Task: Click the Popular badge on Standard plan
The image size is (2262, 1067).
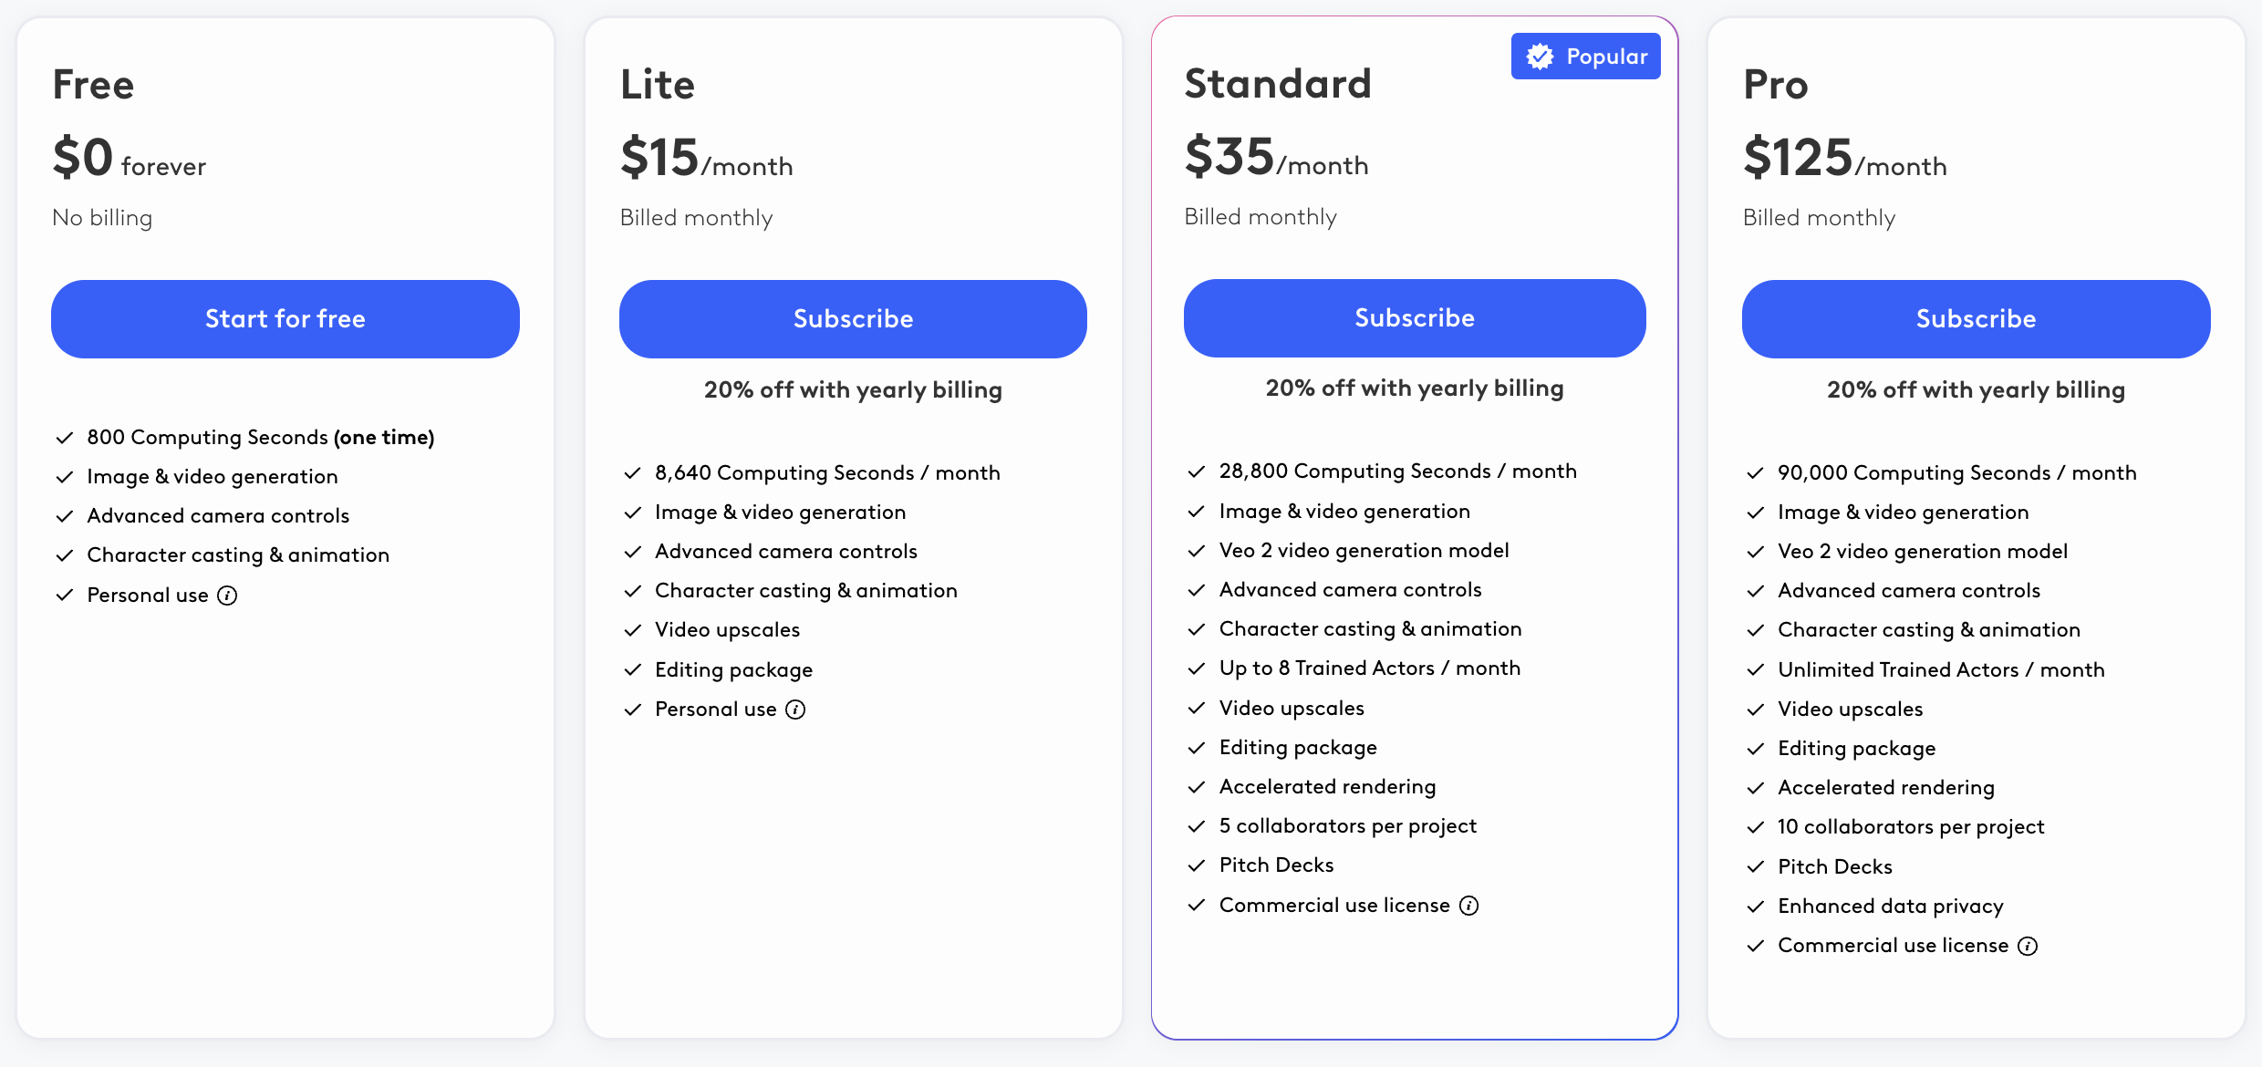Action: 1585,57
